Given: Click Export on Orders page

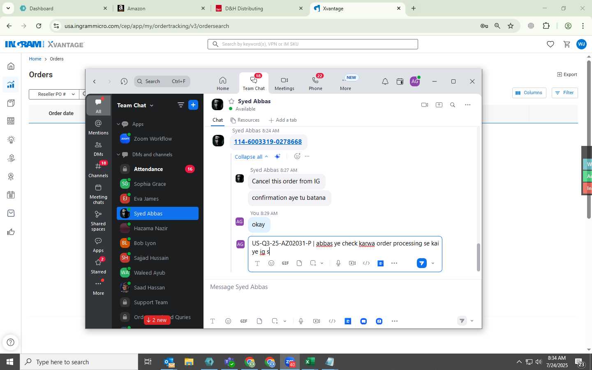Looking at the screenshot, I should [x=567, y=74].
